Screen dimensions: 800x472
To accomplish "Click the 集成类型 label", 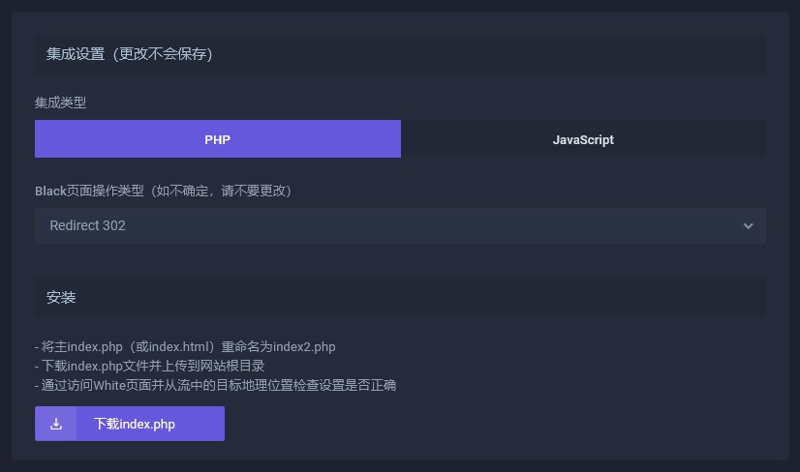I will [61, 103].
